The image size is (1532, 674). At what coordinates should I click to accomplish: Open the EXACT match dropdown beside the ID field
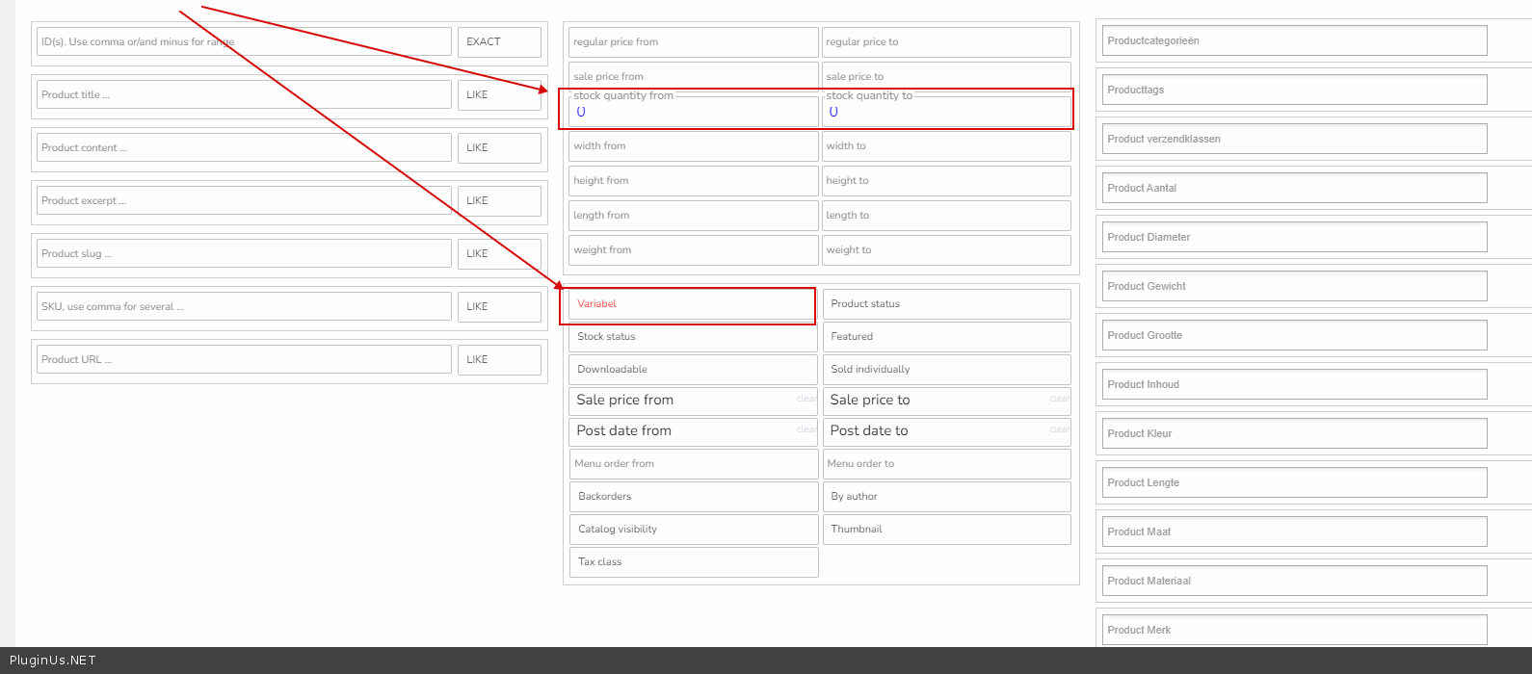(x=498, y=42)
